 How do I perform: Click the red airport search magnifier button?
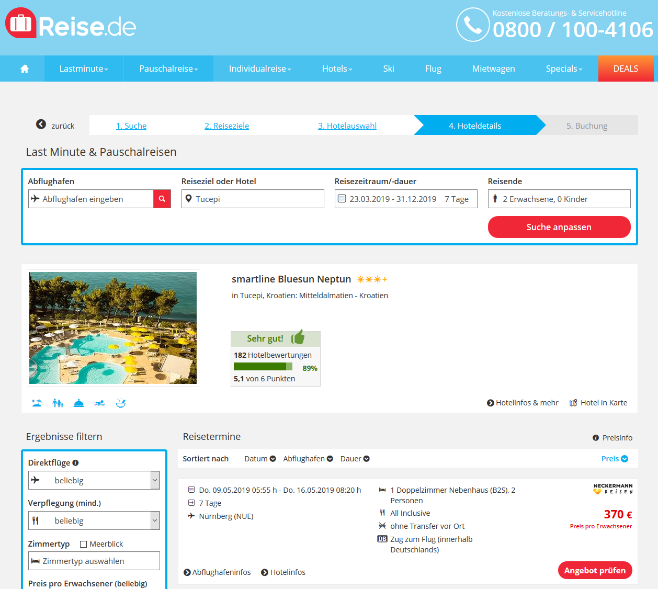tap(162, 199)
